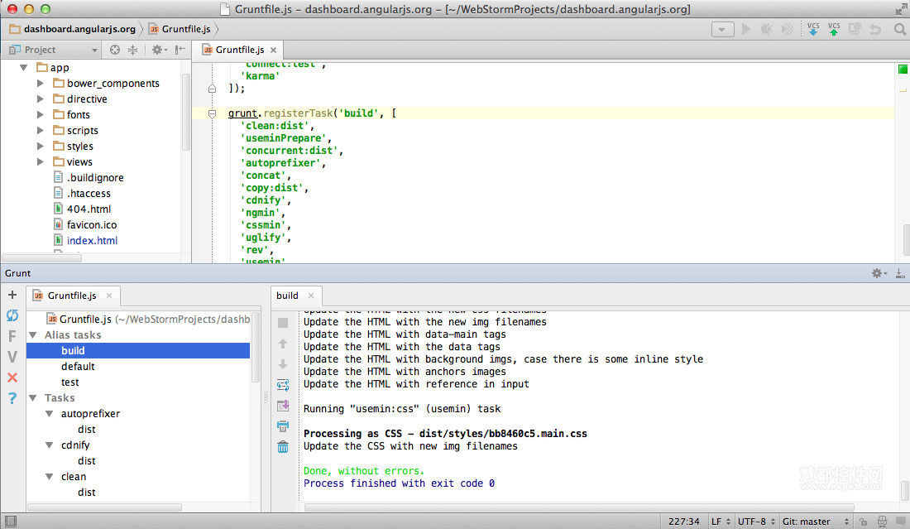The image size is (910, 529).
Task: Expand the styles folder
Action: coord(40,146)
